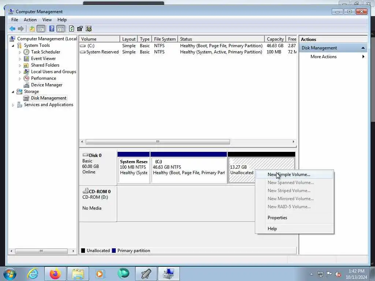Open the View menu
The image size is (375, 281).
tap(47, 20)
